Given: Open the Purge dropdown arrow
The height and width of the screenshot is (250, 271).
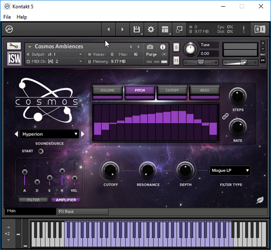Looking at the screenshot, I should pos(164,55).
